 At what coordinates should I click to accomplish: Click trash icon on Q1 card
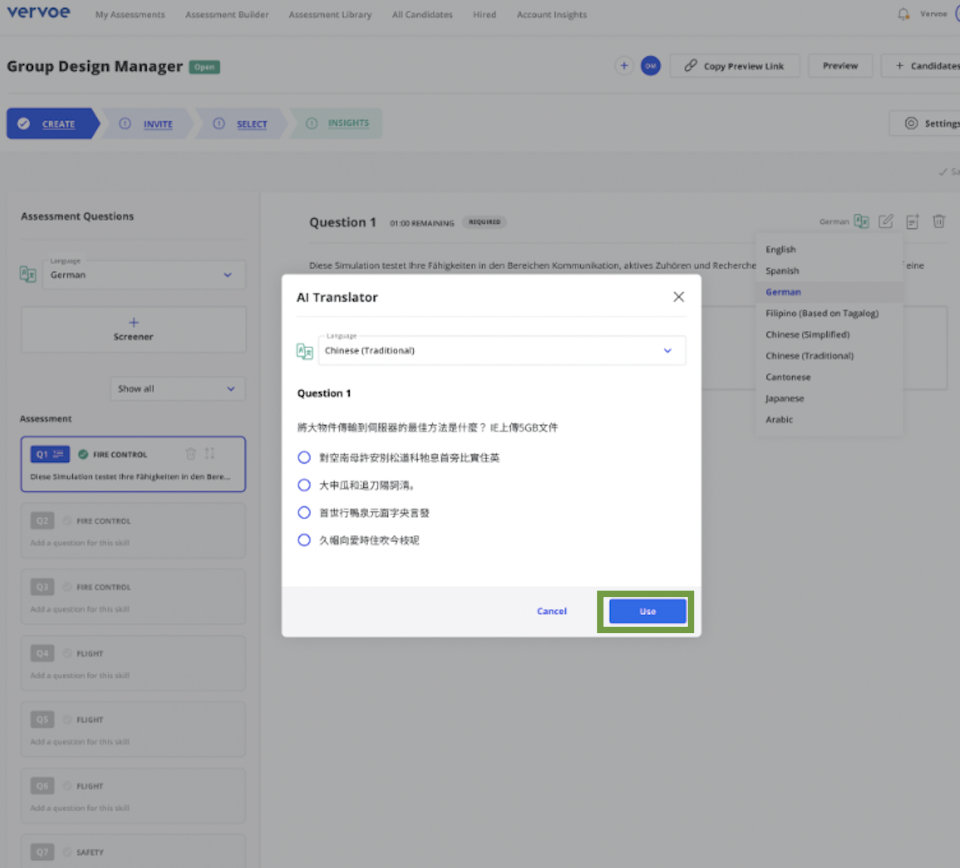(x=191, y=454)
